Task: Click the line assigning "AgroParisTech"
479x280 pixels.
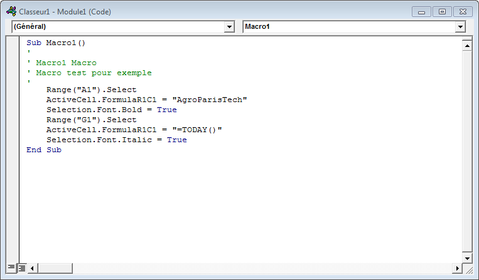Action: (147, 100)
